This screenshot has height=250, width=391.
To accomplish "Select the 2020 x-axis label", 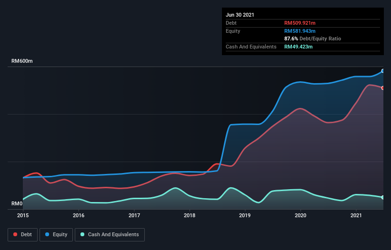I will pos(301,215).
